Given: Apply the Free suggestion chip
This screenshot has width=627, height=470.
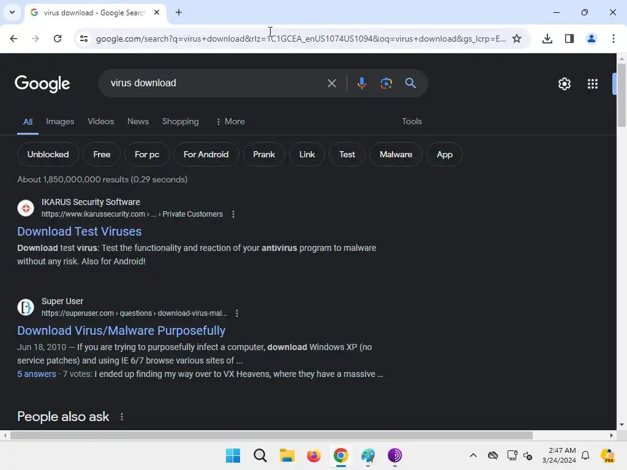Looking at the screenshot, I should point(102,154).
